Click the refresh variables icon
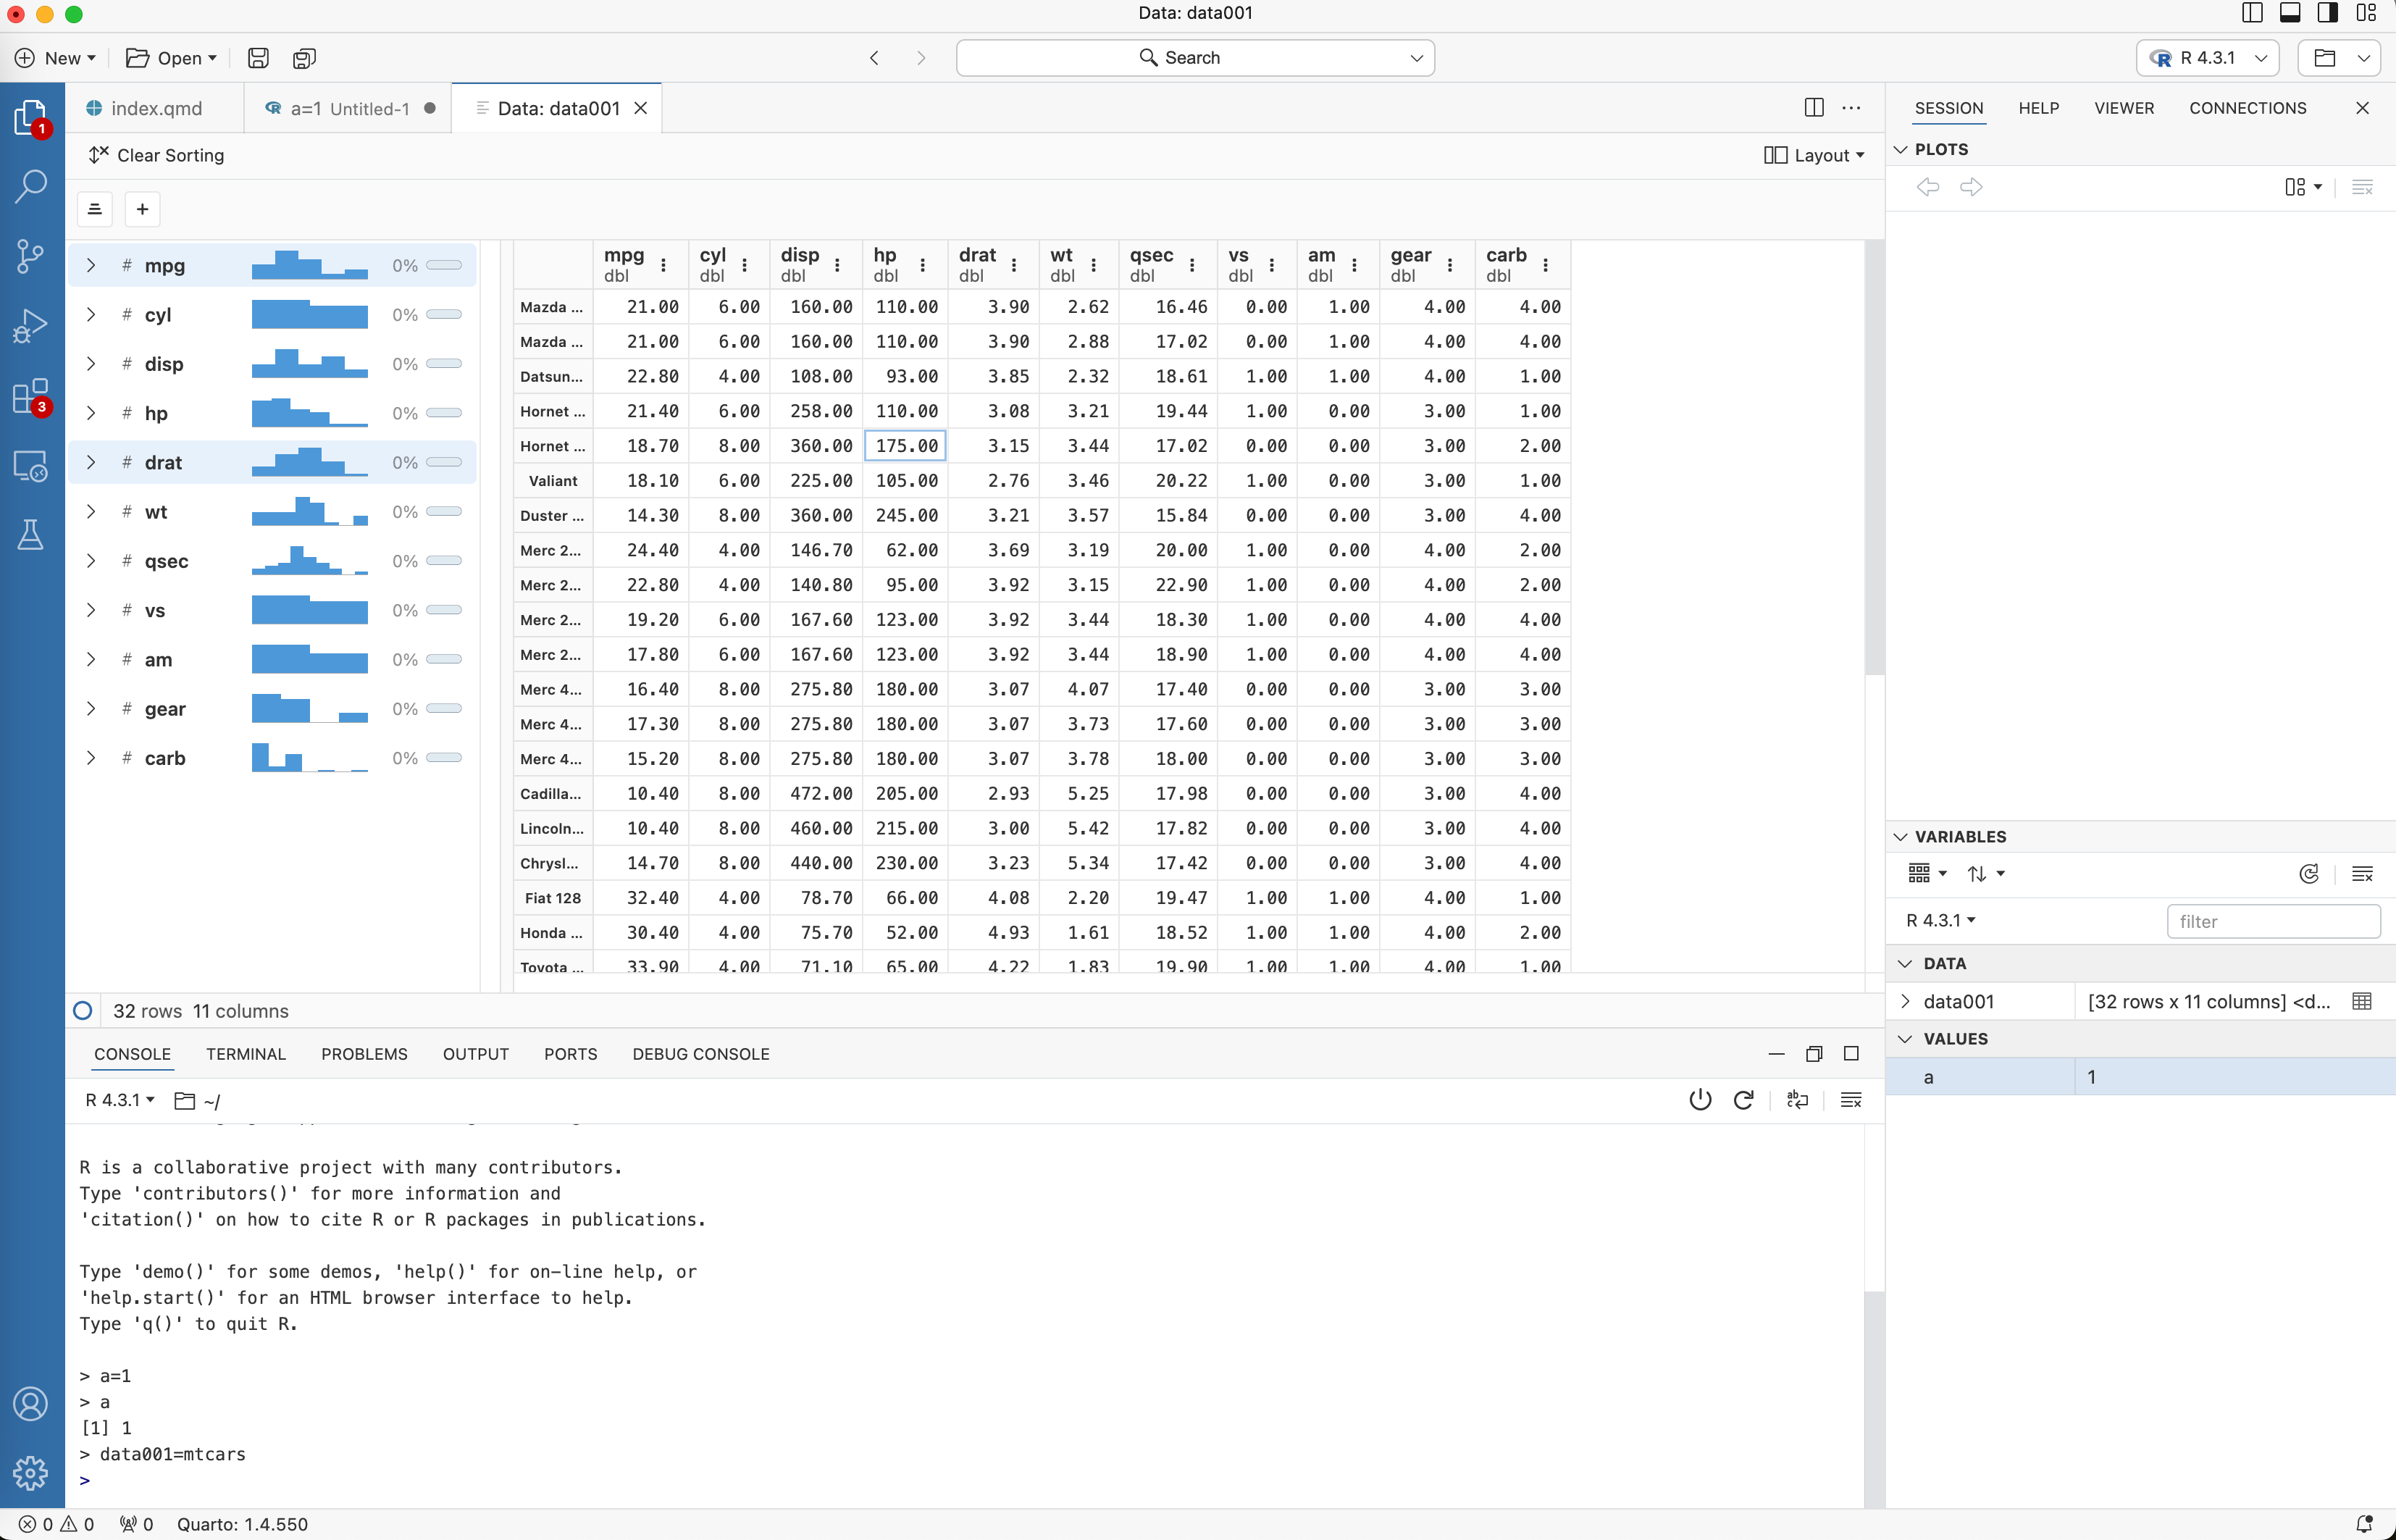The width and height of the screenshot is (2396, 1540). 2309,874
